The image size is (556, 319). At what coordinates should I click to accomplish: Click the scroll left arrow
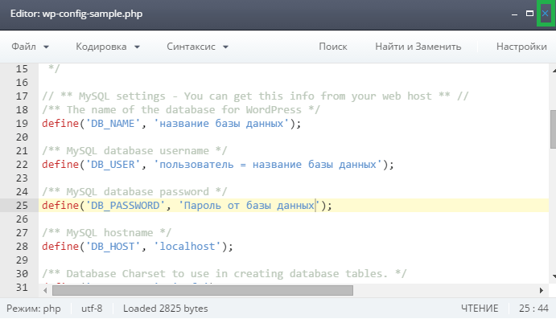click(45, 291)
